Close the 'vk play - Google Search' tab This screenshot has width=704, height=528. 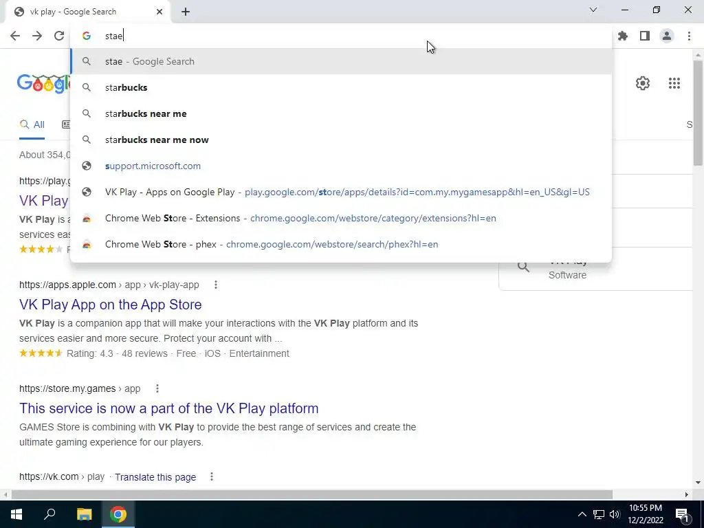coord(159,12)
